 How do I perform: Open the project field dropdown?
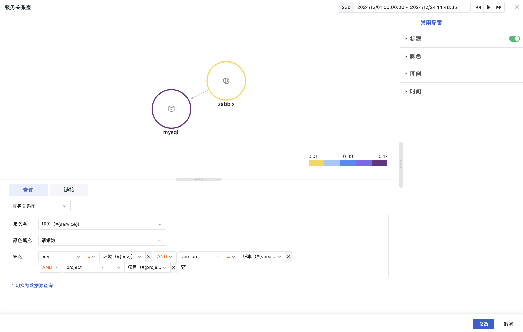click(x=86, y=267)
